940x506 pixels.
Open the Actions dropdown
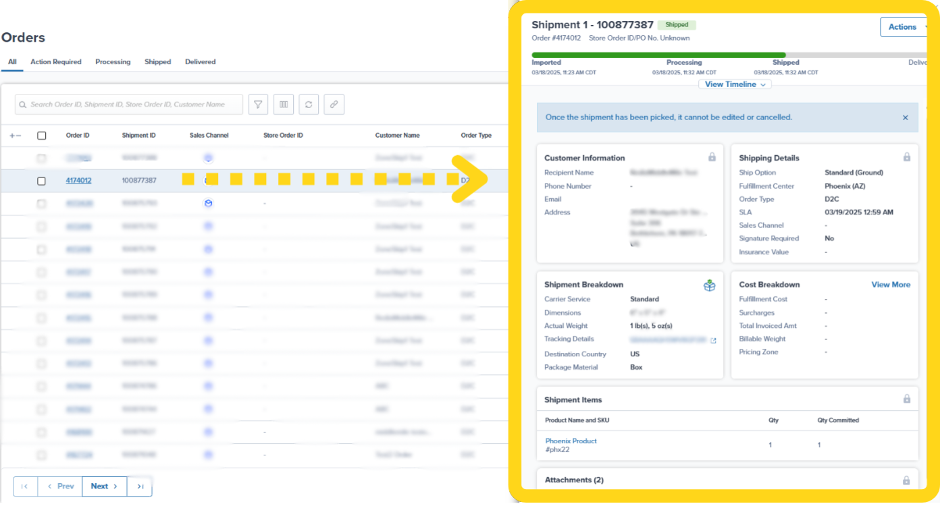tap(903, 27)
